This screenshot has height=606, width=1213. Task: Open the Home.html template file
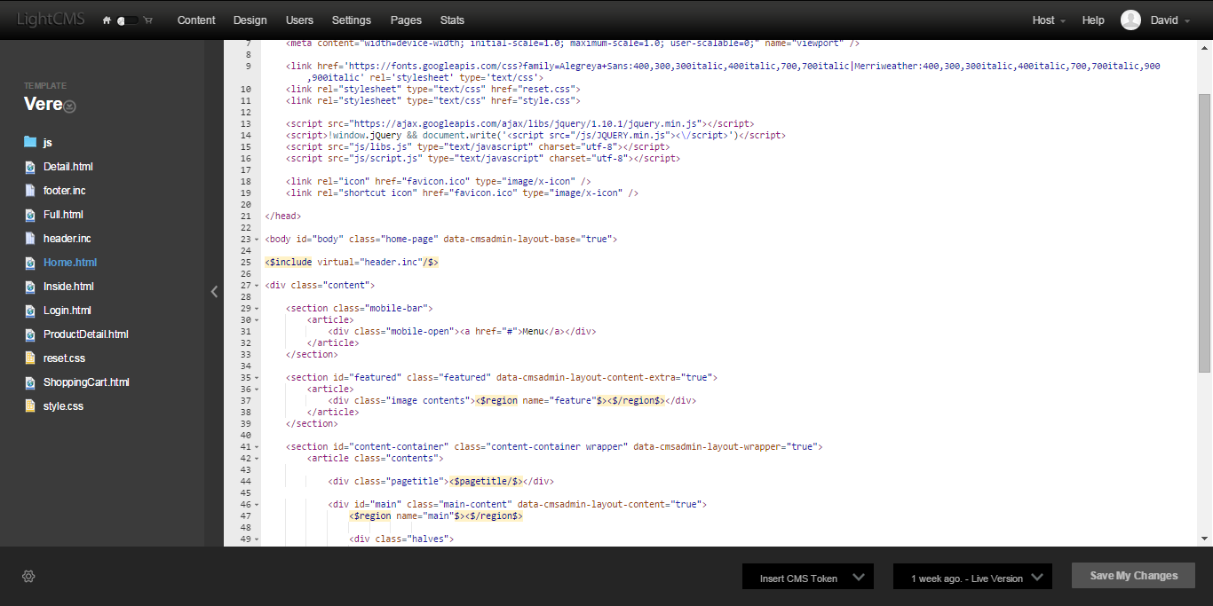(69, 262)
